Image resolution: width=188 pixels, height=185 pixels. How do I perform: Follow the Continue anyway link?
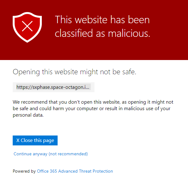pyautogui.click(x=51, y=154)
